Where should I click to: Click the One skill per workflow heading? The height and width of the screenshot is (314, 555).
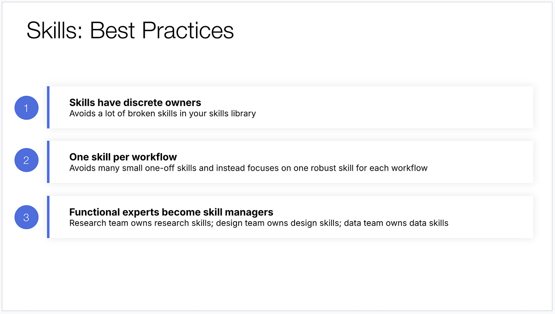pos(123,157)
